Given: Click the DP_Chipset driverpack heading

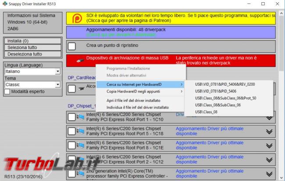Looking at the screenshot, I should coord(82,106).
